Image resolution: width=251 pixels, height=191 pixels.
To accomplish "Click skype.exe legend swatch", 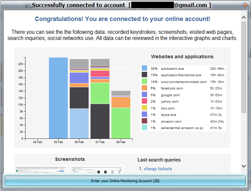I will (x=144, y=114).
